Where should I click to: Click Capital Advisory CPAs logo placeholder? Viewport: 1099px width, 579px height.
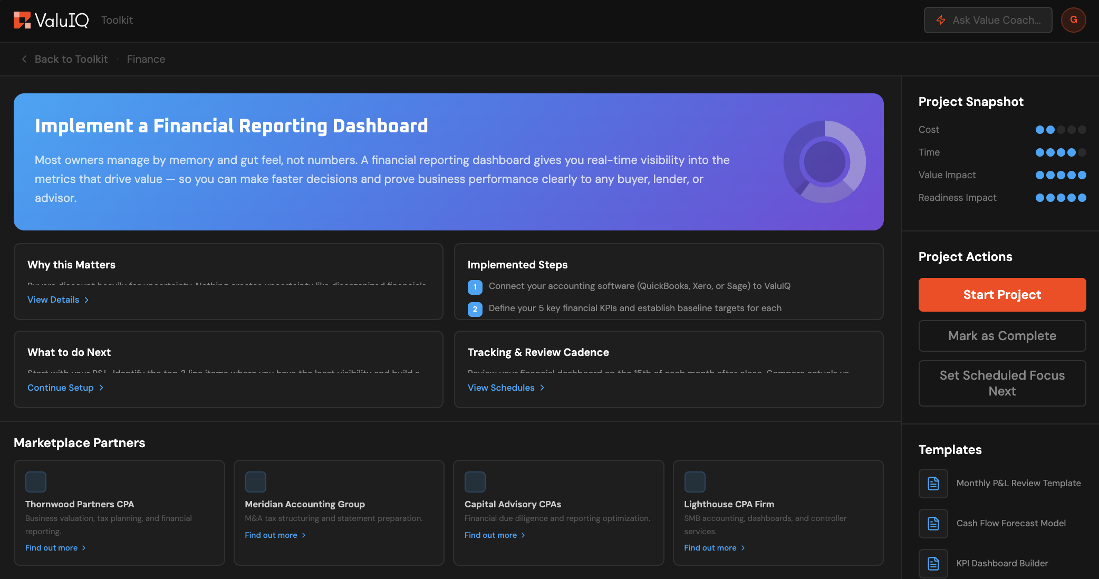[x=475, y=482]
